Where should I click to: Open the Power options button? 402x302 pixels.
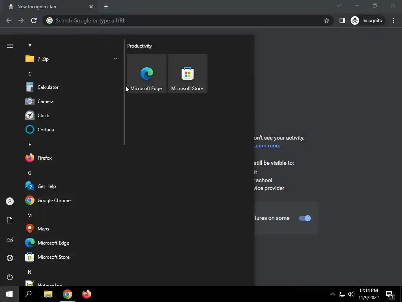10,277
